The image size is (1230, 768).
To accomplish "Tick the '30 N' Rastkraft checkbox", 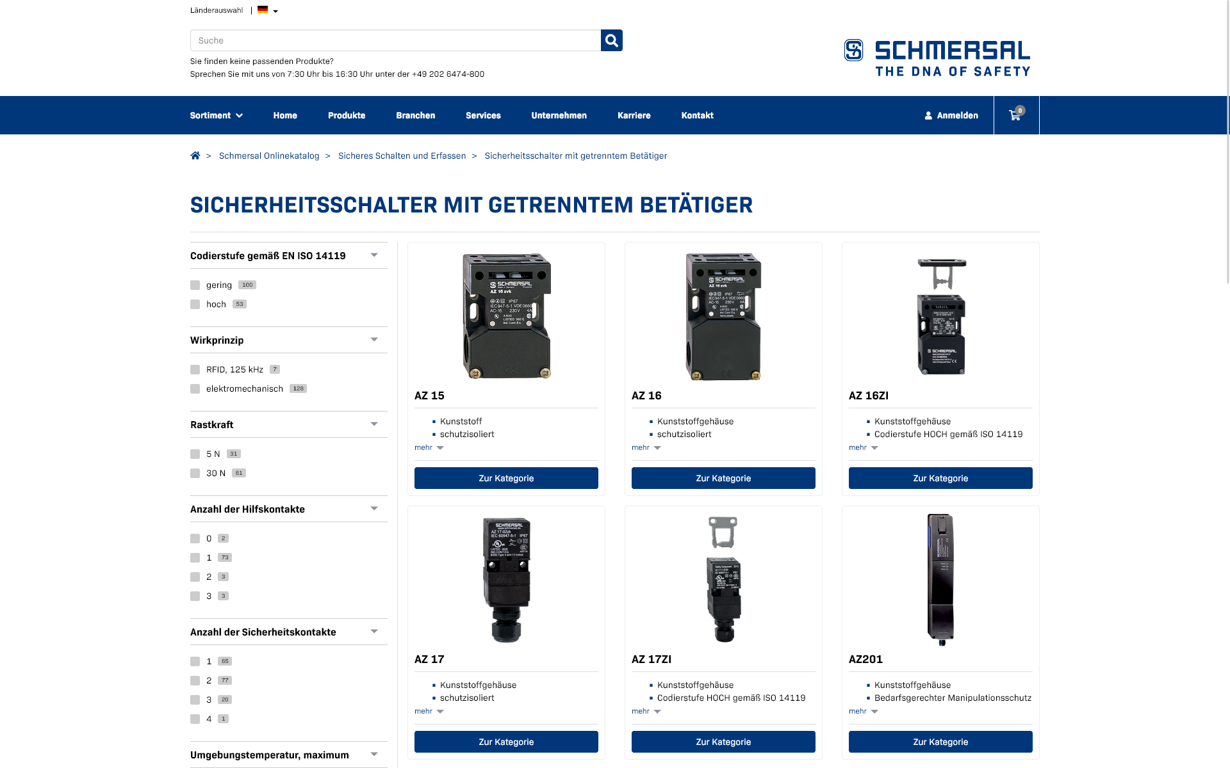I will pos(195,474).
